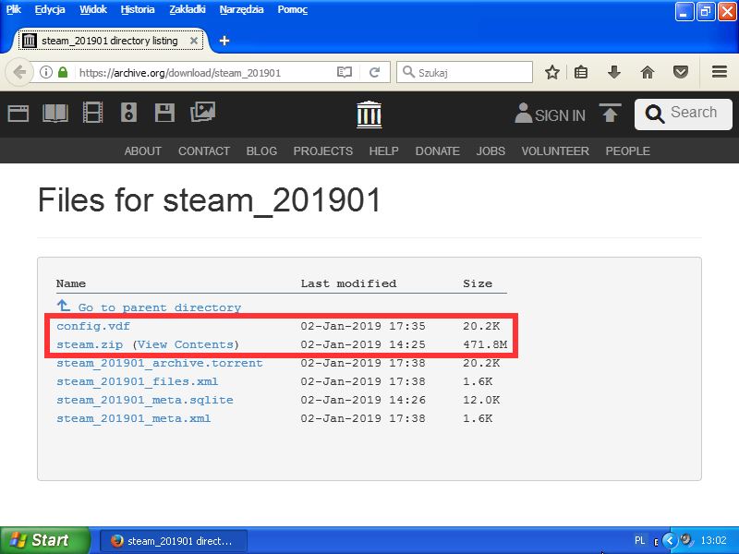This screenshot has width=739, height=554.
Task: Click the Pocket icon
Action: point(681,73)
